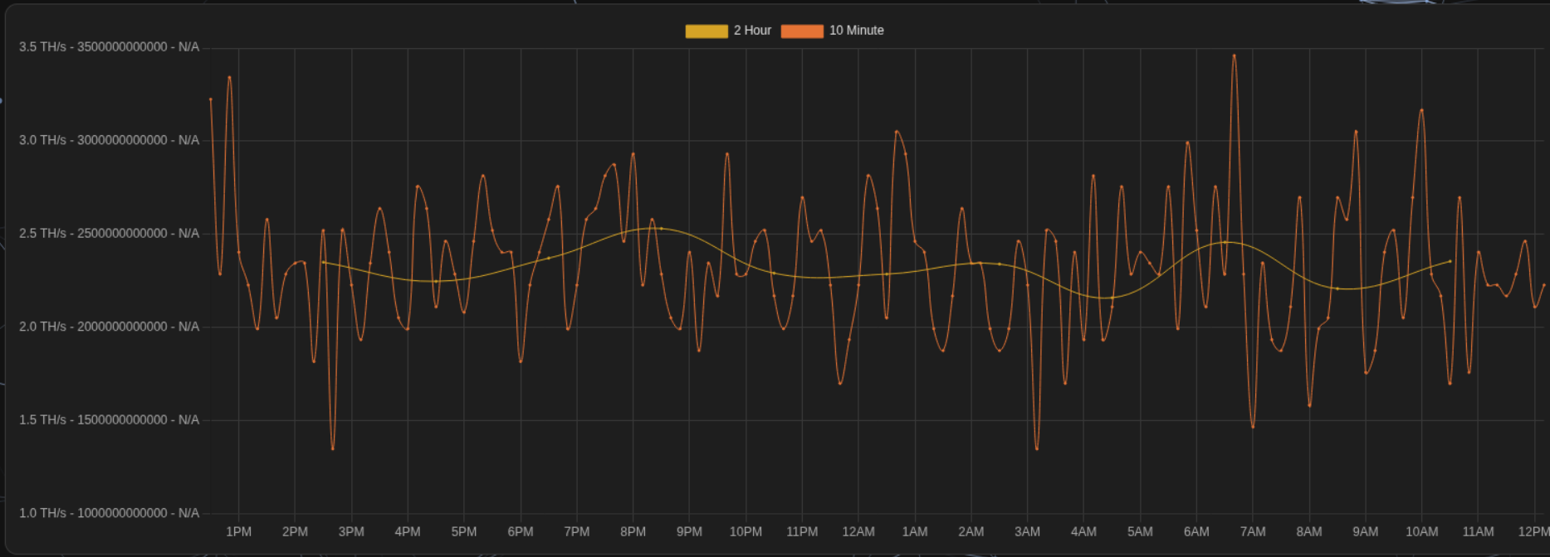
Task: Click the 2.0 TH/s y-axis label
Action: coord(110,327)
